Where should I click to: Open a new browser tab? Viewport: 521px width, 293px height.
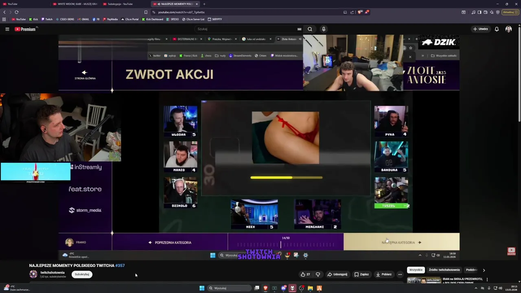pyautogui.click(x=204, y=4)
